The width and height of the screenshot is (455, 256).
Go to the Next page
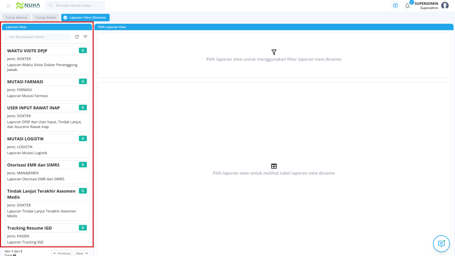point(82,253)
